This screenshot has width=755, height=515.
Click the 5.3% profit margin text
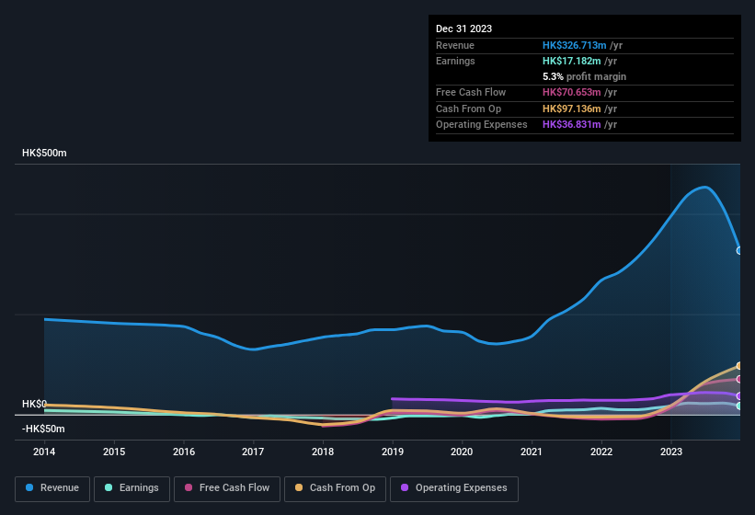click(x=584, y=76)
